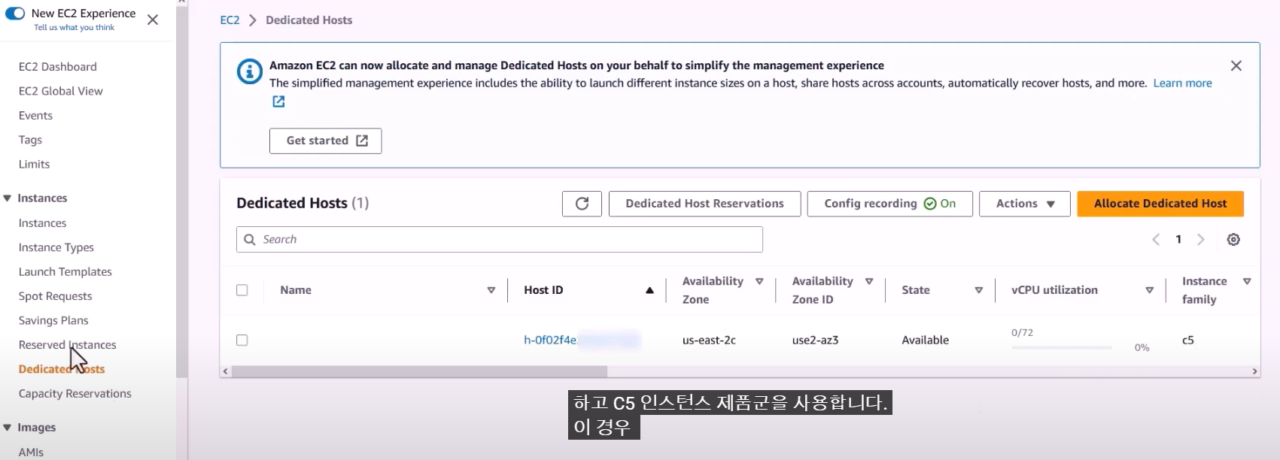Open the Actions dropdown
1280x460 pixels.
pos(1025,204)
